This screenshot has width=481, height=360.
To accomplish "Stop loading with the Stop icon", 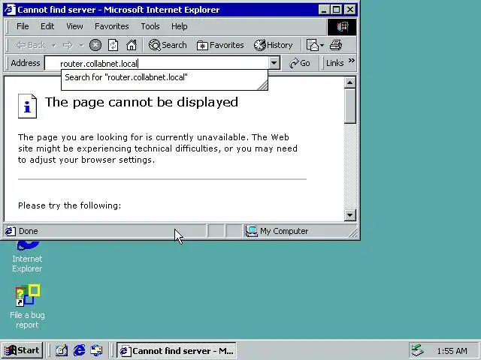I will click(95, 45).
